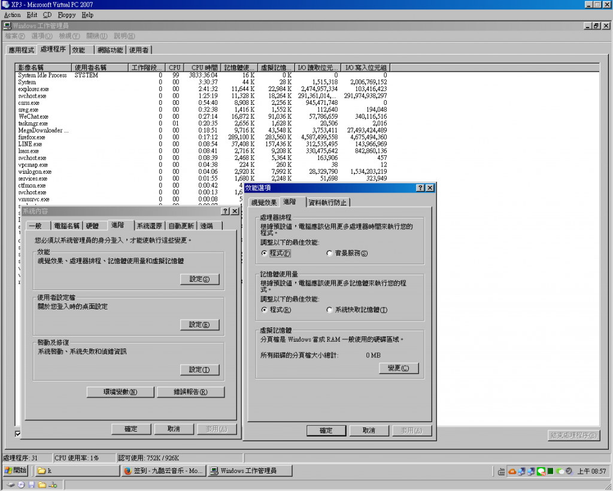Sort by CPU 時間 column header
Screen dimensions: 613x491
click(202, 67)
